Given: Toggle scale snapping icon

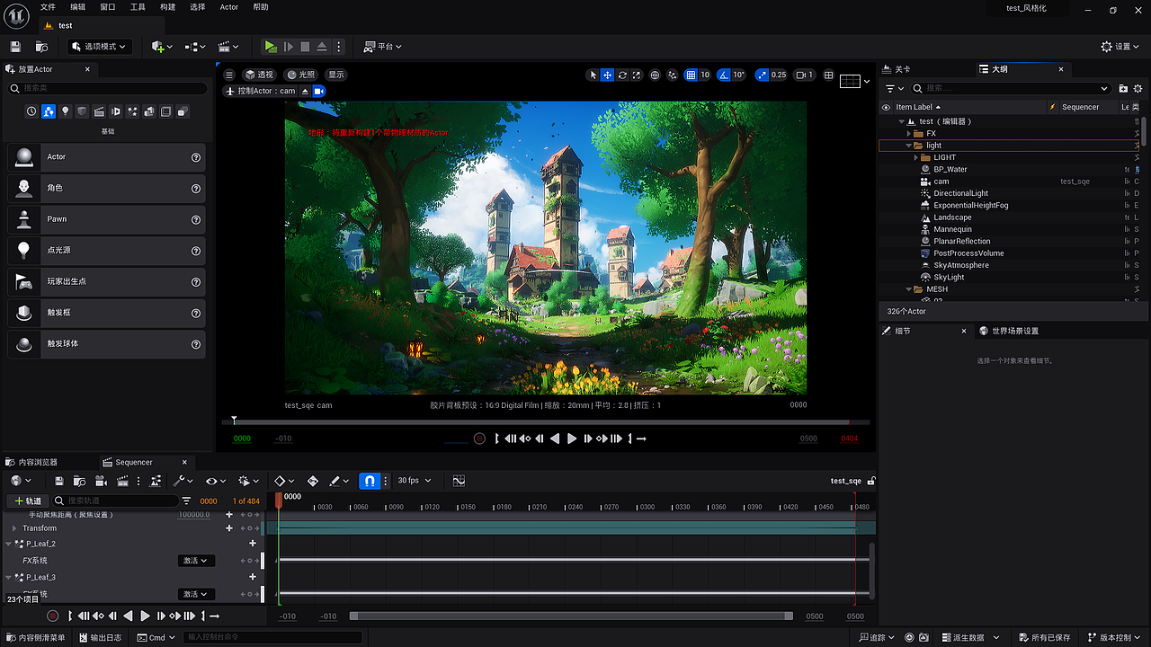Looking at the screenshot, I should tap(763, 75).
